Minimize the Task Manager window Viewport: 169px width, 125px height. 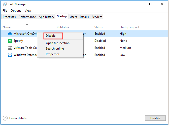coord(139,4)
